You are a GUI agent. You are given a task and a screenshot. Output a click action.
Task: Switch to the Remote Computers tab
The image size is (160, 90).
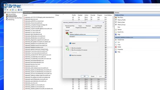[97, 28]
